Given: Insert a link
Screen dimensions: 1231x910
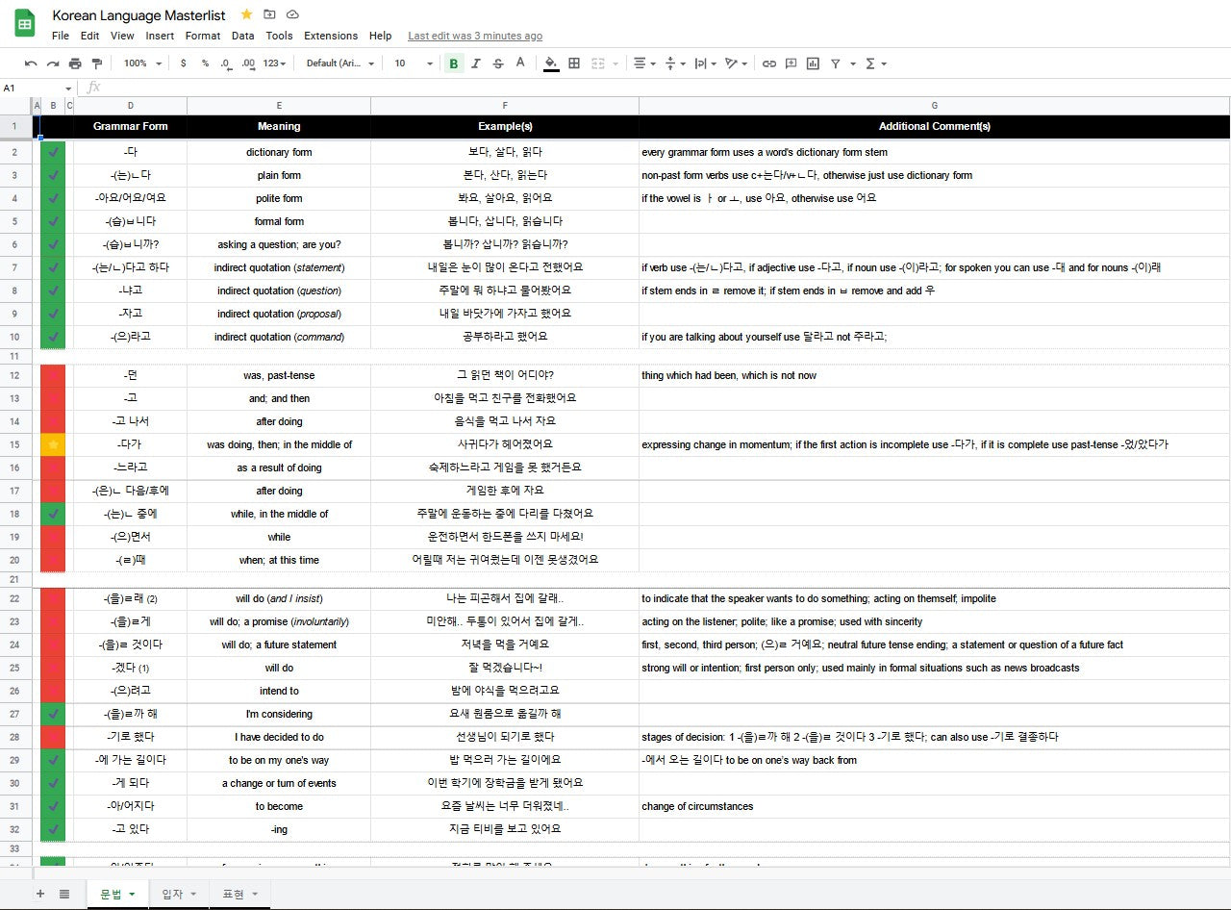Looking at the screenshot, I should [768, 63].
